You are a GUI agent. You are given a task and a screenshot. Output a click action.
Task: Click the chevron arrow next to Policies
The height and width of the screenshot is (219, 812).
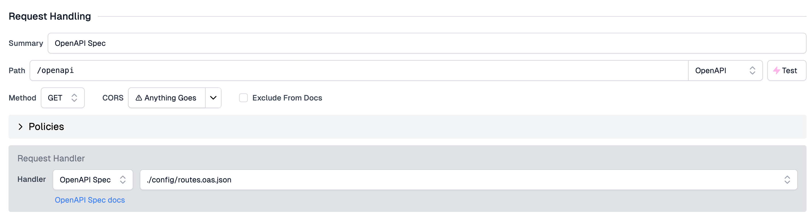21,127
